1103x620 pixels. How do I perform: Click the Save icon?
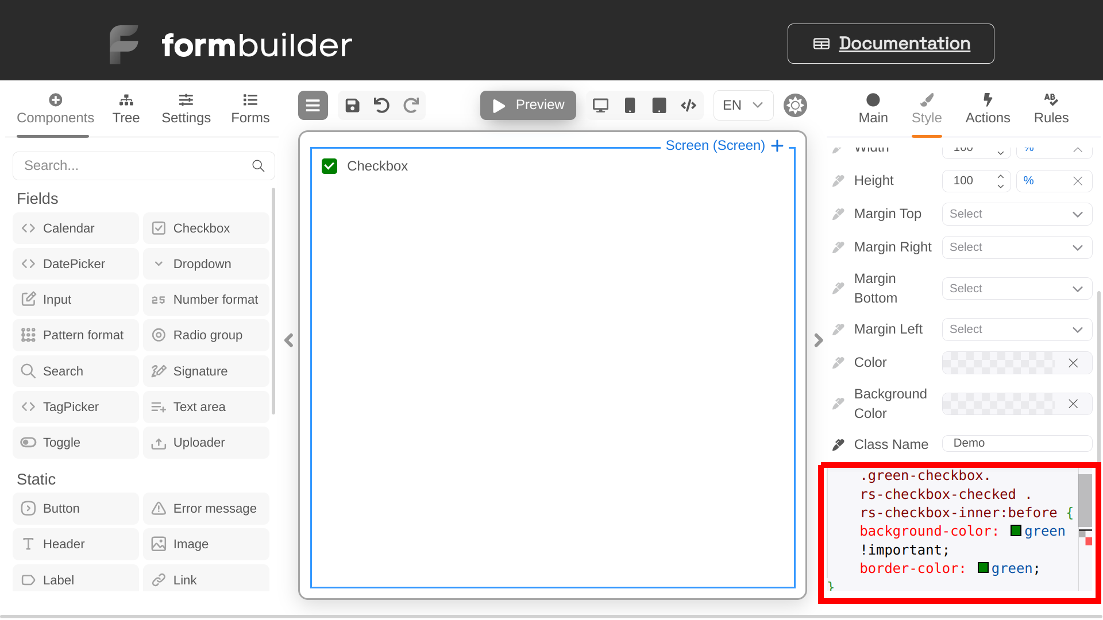pos(352,104)
